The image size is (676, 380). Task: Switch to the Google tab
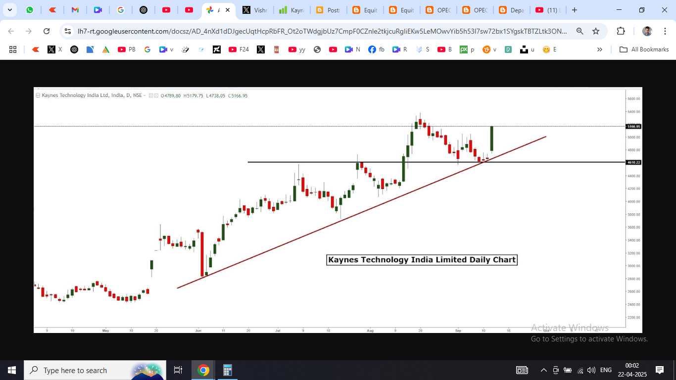click(x=120, y=10)
